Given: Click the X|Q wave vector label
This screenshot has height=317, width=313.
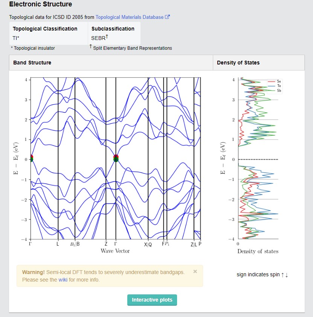Looking at the screenshot, I should (148, 245).
